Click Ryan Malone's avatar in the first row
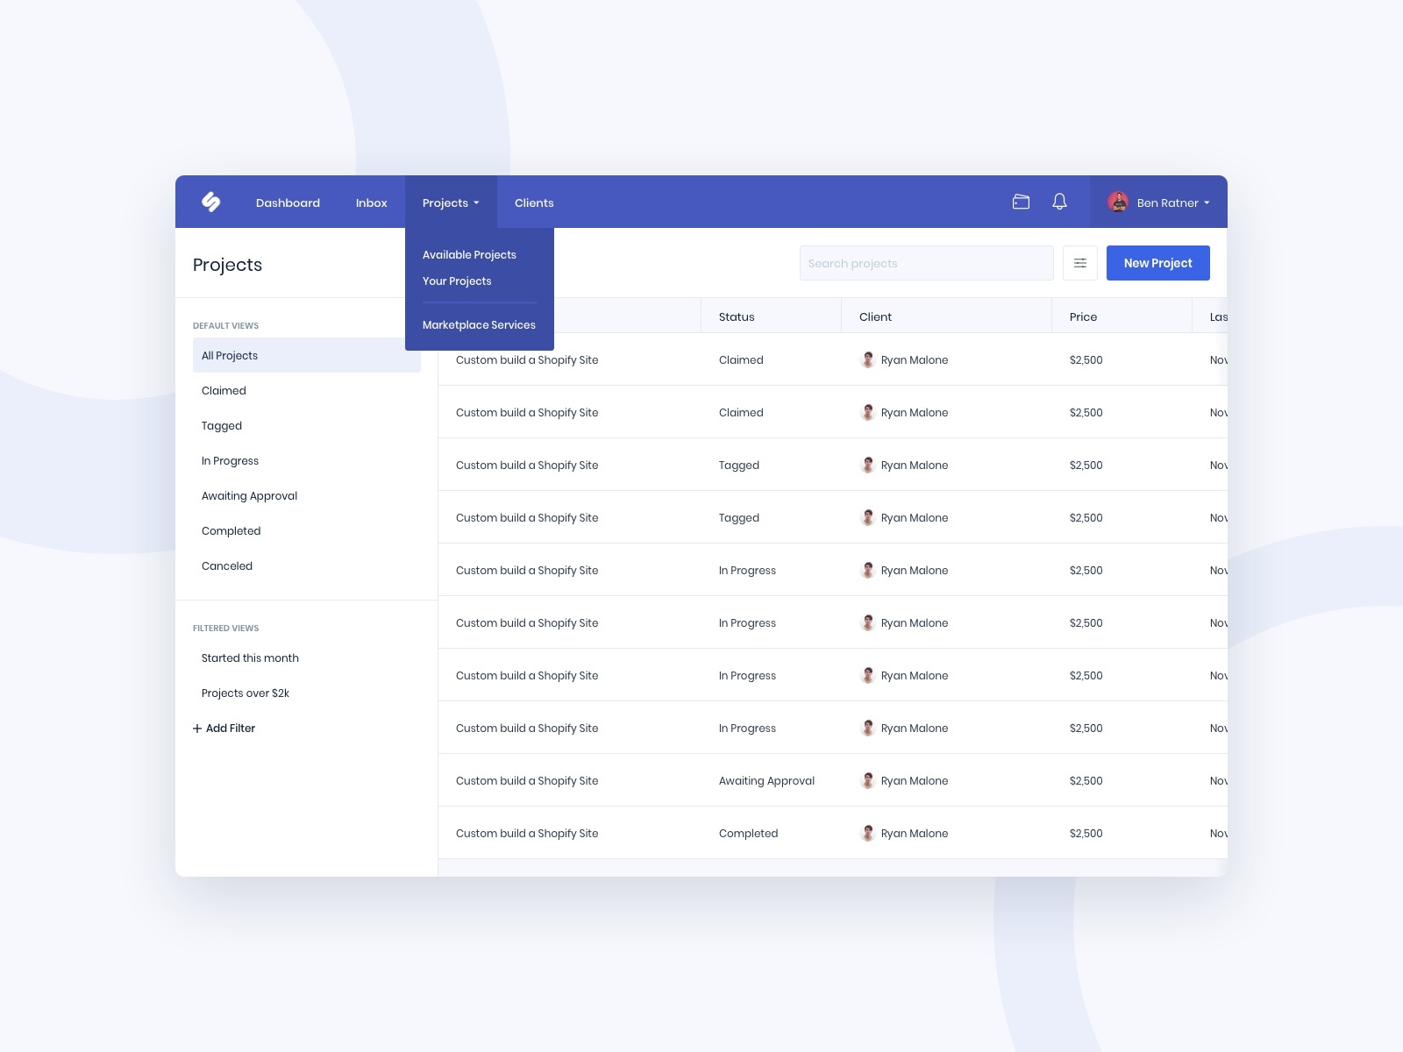This screenshot has height=1052, width=1403. [868, 359]
